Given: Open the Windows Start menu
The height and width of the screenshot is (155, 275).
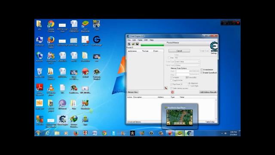Looking at the screenshot, I should point(38,133).
